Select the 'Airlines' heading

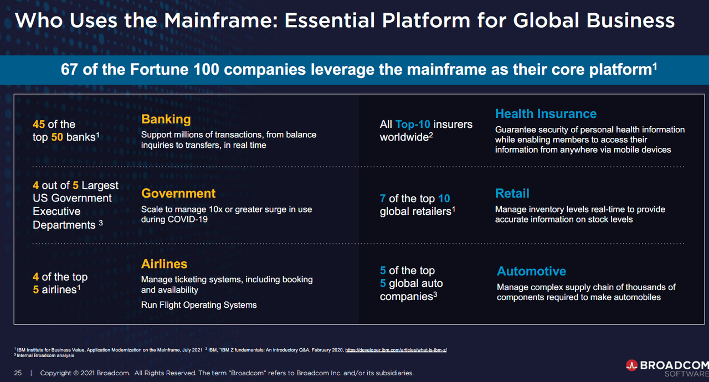pos(164,264)
